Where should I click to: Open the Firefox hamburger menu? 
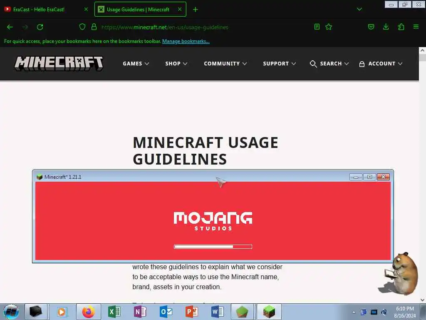(416, 27)
